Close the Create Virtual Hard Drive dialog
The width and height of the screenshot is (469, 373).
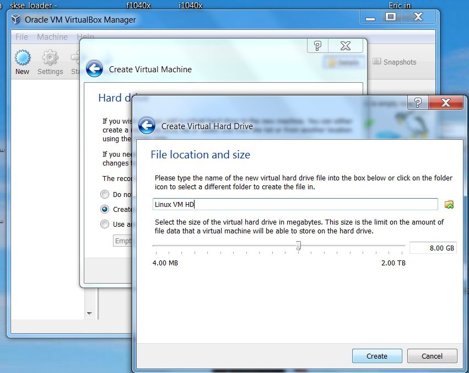(x=446, y=103)
